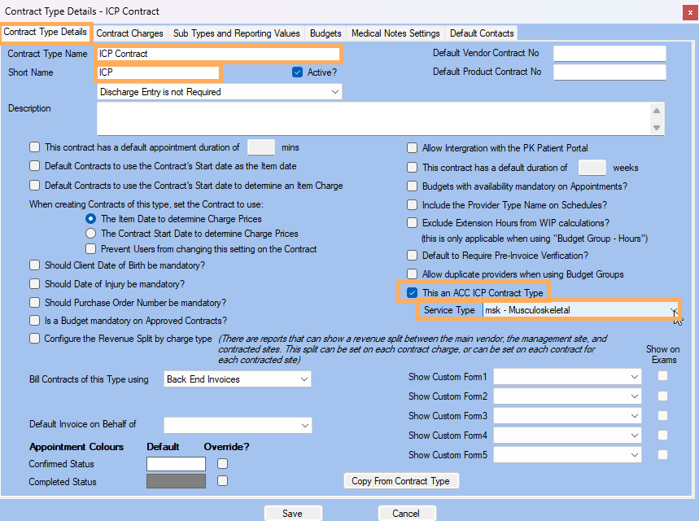Untick This an ACC ICP Contract Type
The width and height of the screenshot is (699, 521).
click(x=412, y=292)
